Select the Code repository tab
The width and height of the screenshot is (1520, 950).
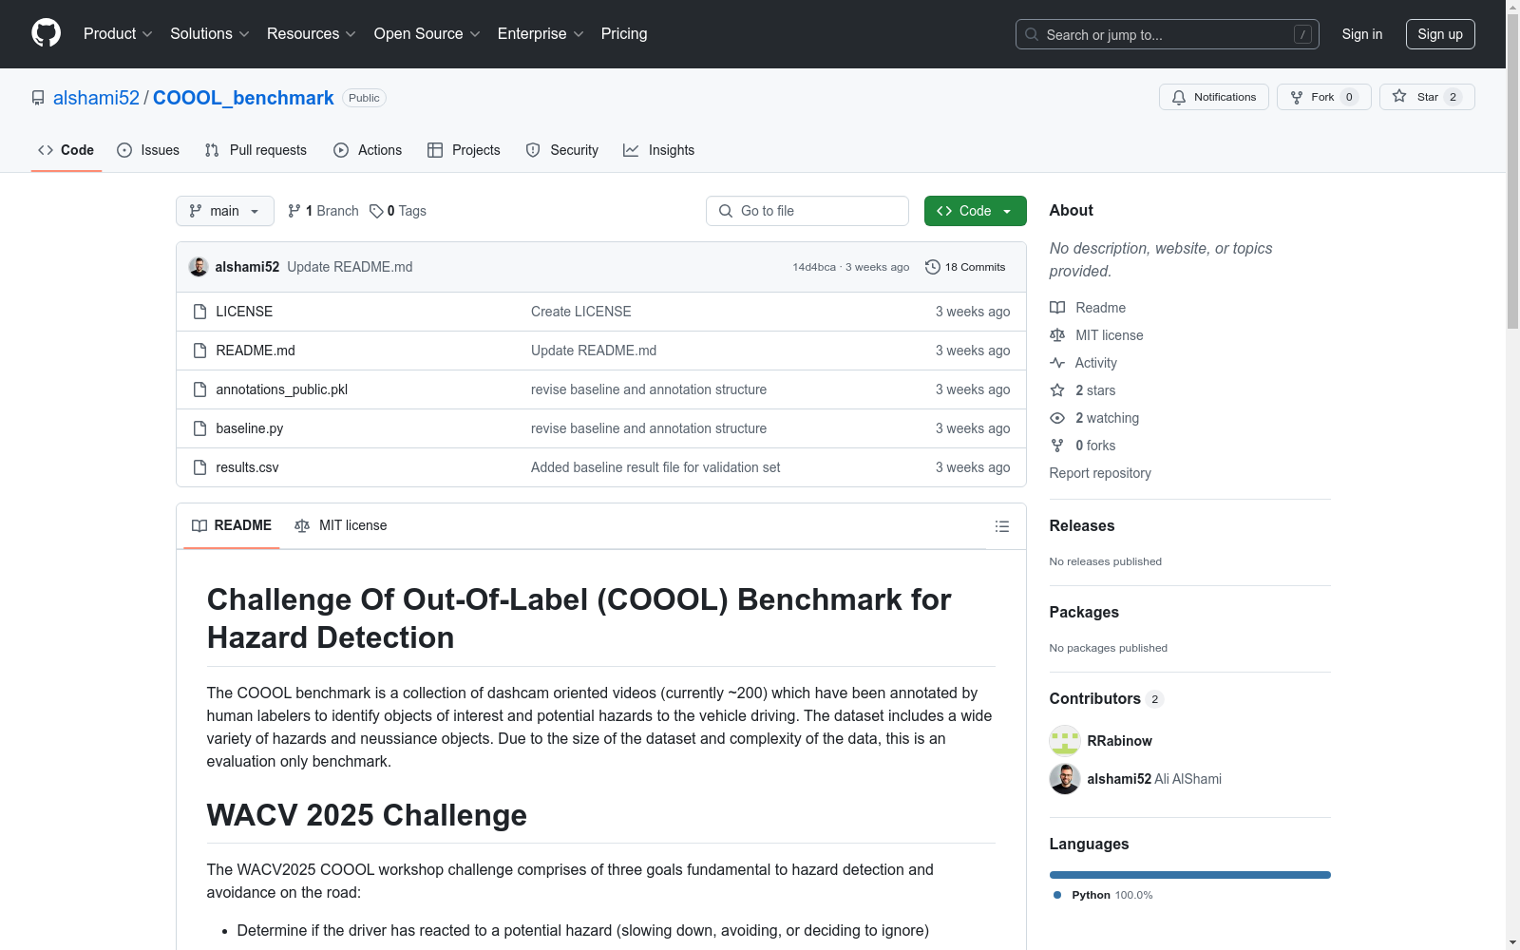tap(66, 150)
